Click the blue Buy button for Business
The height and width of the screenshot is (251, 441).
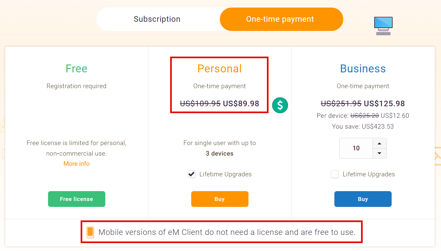(363, 199)
